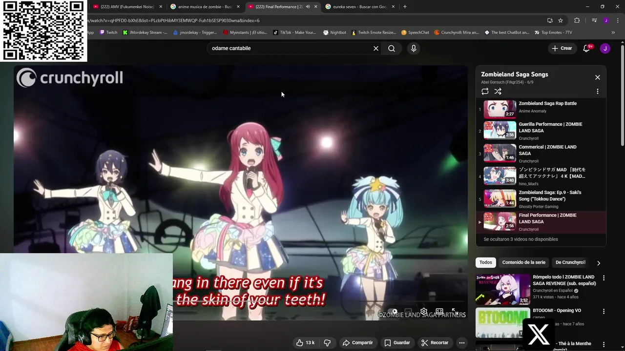The image size is (625, 351).
Task: Click the install-app icon in the address bar
Action: (550, 20)
